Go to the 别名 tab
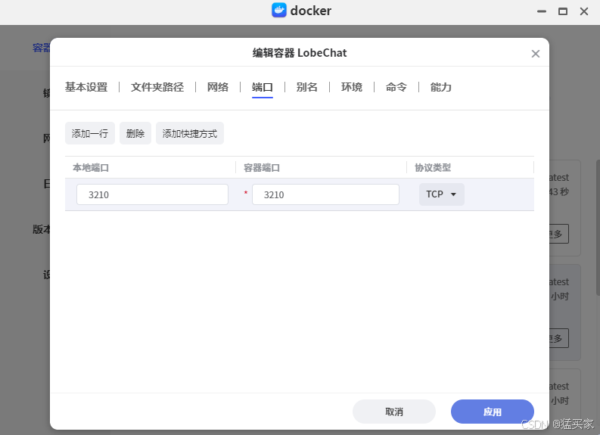600x435 pixels. [x=307, y=87]
